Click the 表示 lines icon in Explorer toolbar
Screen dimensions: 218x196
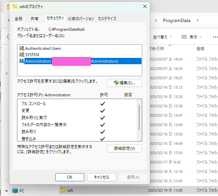click(184, 37)
